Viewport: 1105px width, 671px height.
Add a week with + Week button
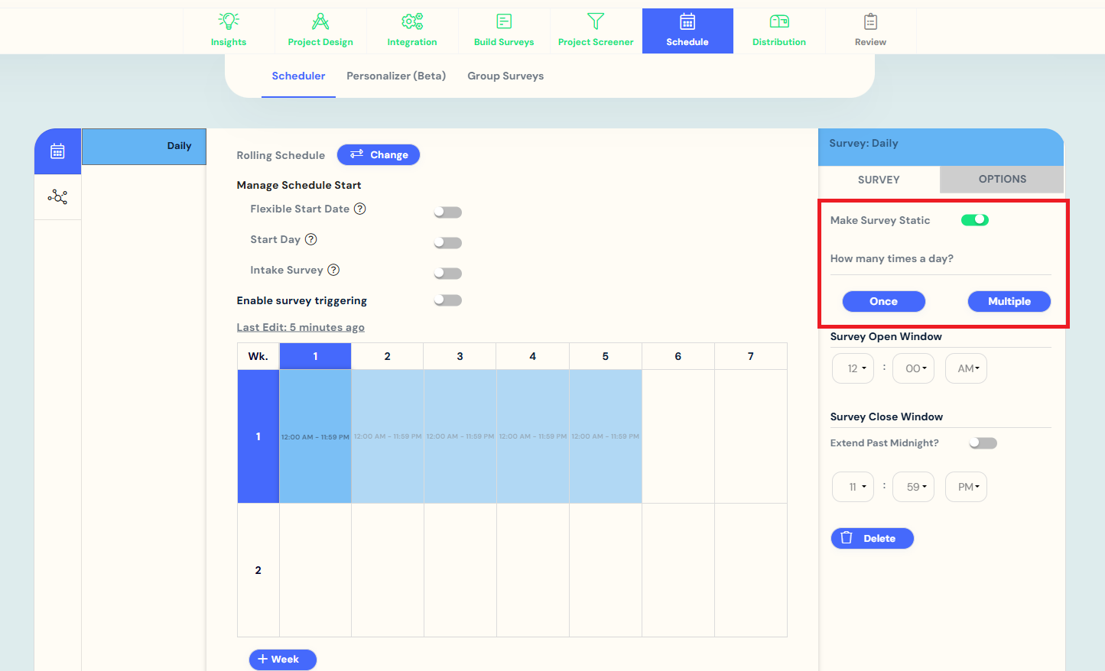[x=282, y=659]
